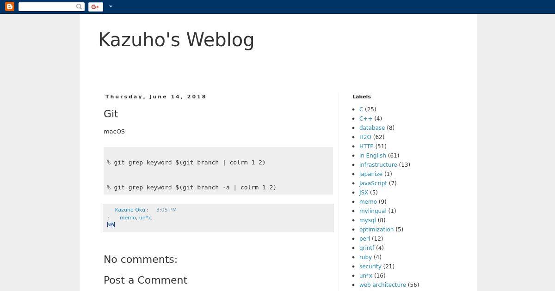Click the orange Blogger logo icon

click(x=9, y=6)
